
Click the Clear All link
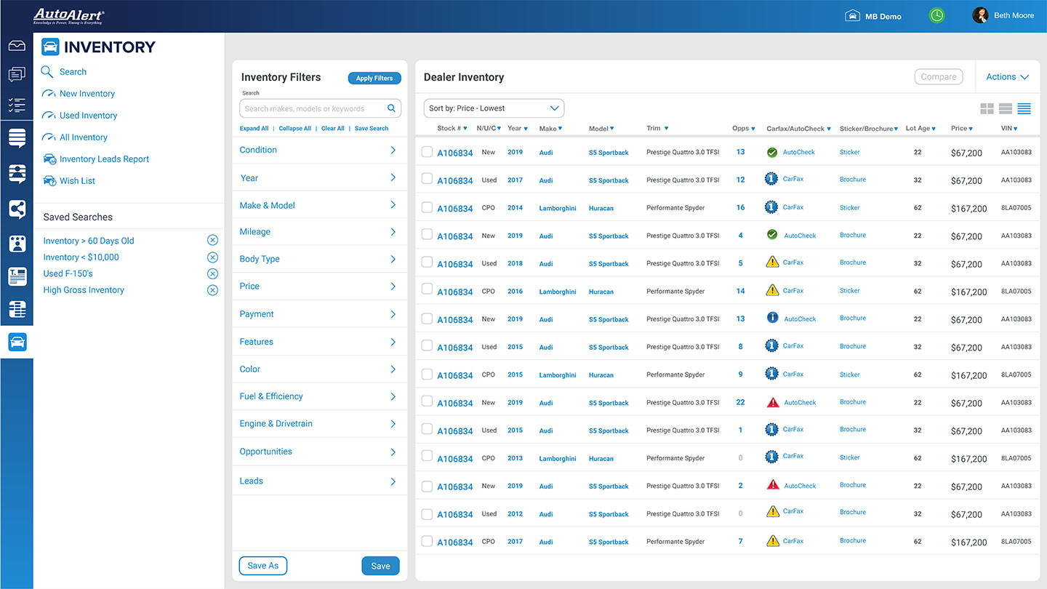pyautogui.click(x=333, y=129)
